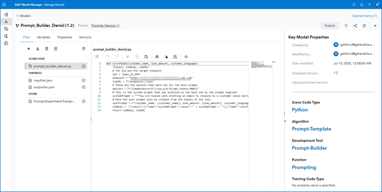Open the Models icon in the left sidebar
This screenshot has height=192, width=382.
[6, 22]
